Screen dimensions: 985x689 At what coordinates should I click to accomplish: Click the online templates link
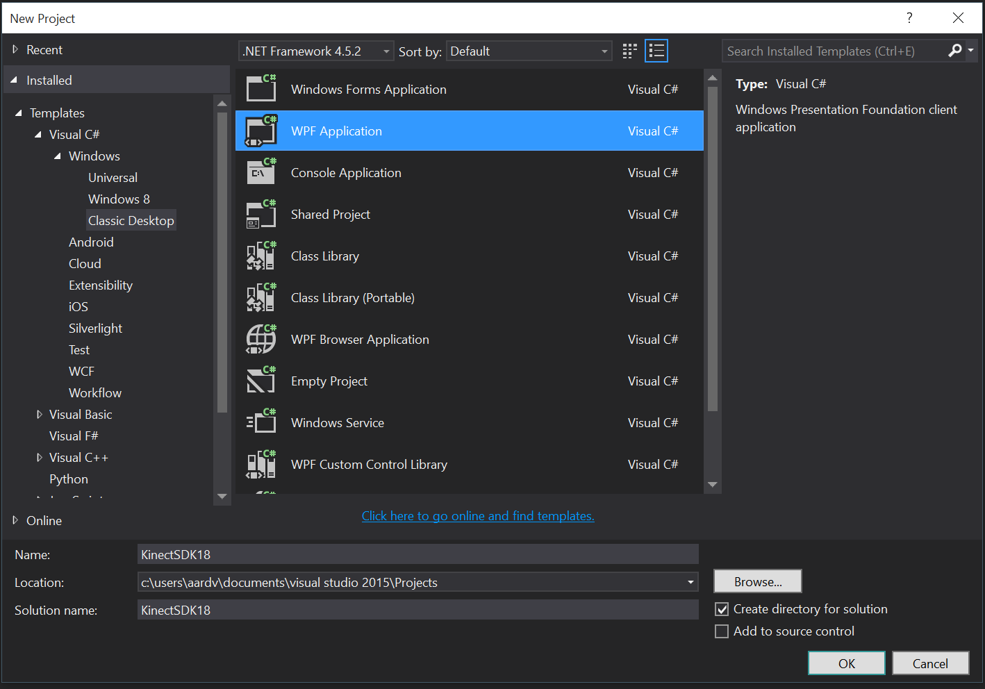[478, 516]
